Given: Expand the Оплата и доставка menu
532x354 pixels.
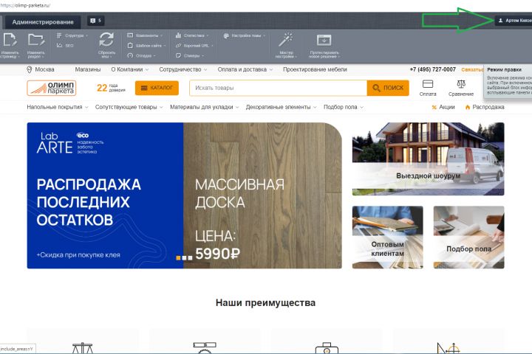Looking at the screenshot, I should [245, 69].
